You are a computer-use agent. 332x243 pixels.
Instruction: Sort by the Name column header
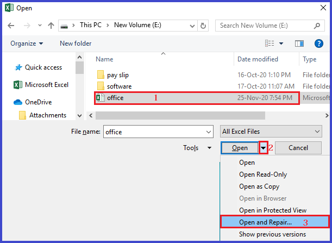coord(104,59)
